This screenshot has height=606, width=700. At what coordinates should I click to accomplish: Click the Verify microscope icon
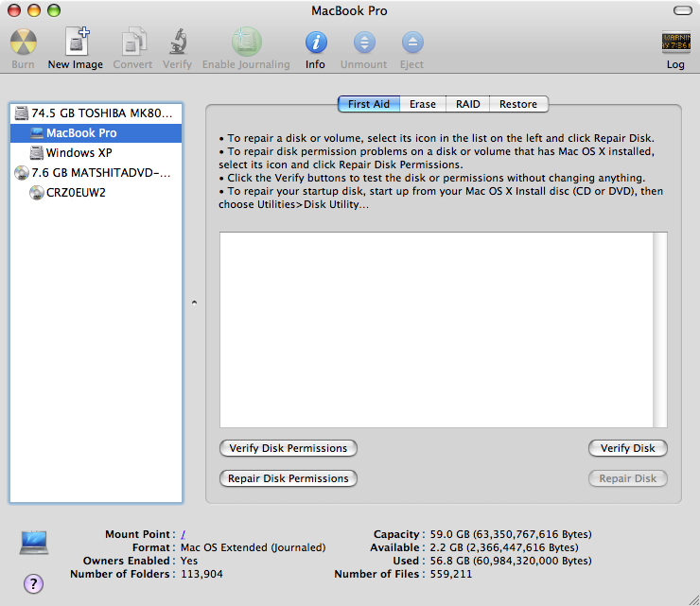coord(178,41)
